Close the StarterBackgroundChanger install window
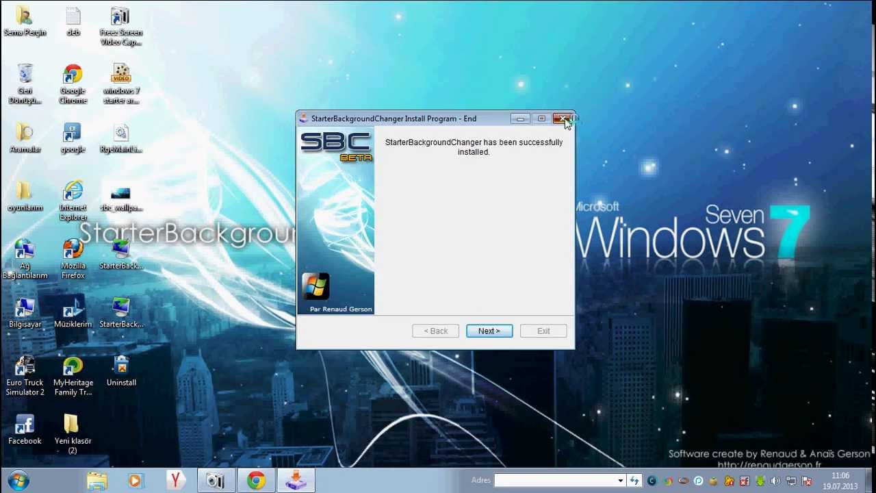The height and width of the screenshot is (493, 876). point(563,119)
